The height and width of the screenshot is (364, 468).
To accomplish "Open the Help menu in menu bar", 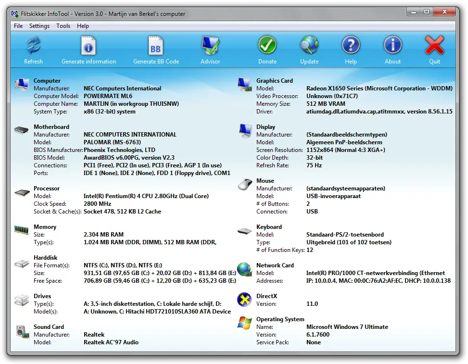I will click(x=83, y=26).
